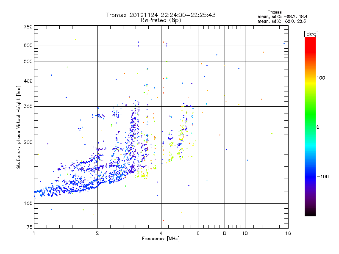
Task: Click the 'mean, sd,O: -98.2, 18.4' line
Action: tap(282, 17)
